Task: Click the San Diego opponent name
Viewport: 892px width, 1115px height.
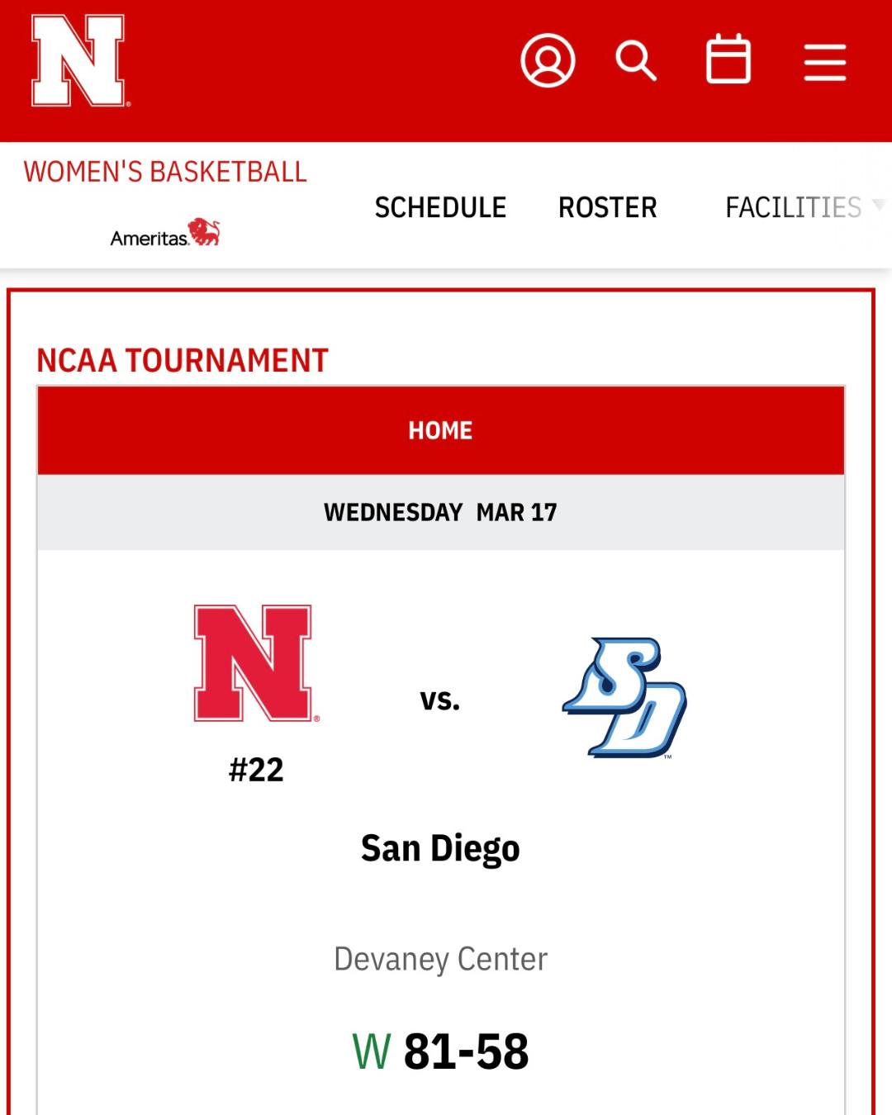Action: 440,848
